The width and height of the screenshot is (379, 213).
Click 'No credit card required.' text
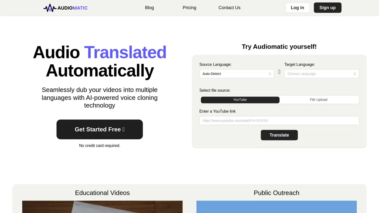tap(100, 146)
